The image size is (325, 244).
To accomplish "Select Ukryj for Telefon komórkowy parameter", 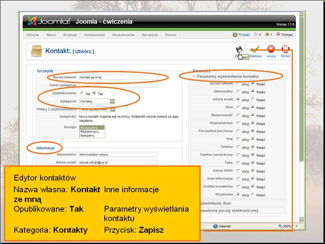I will pyautogui.click(x=238, y=155).
